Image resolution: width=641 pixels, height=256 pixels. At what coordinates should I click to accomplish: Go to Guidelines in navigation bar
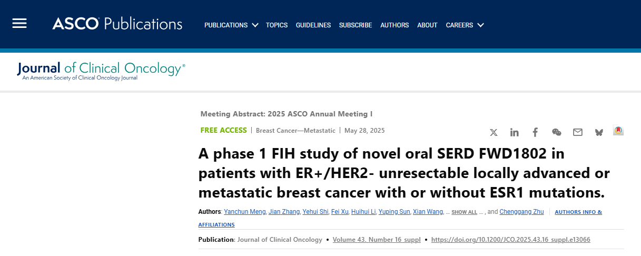click(x=313, y=25)
